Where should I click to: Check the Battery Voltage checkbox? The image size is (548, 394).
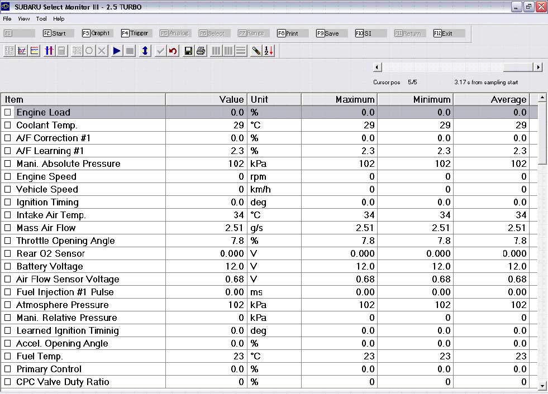point(8,266)
